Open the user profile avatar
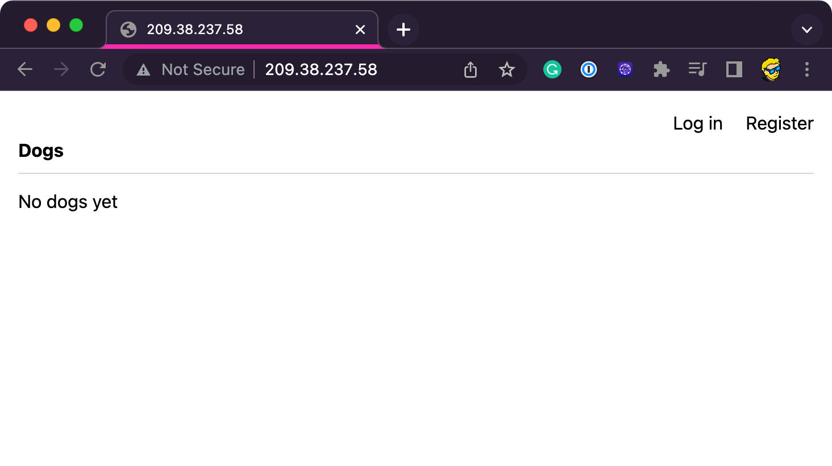832x466 pixels. pos(771,69)
